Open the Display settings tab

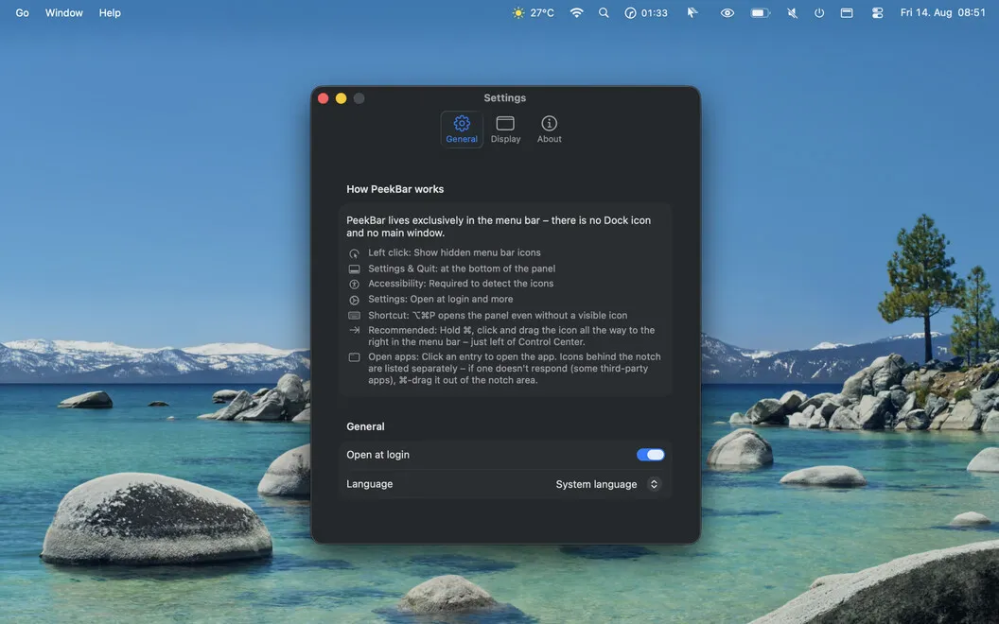pos(505,130)
